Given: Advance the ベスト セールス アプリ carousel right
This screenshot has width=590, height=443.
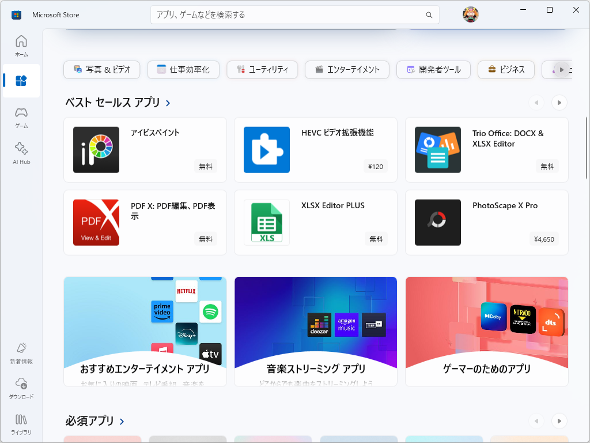Looking at the screenshot, I should tap(559, 102).
